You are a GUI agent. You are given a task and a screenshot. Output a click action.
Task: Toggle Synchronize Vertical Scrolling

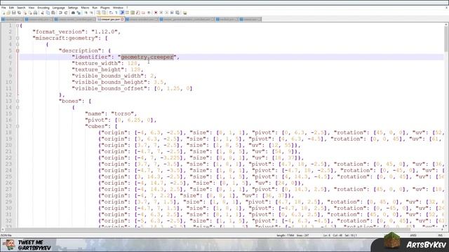pyautogui.click(x=98, y=13)
